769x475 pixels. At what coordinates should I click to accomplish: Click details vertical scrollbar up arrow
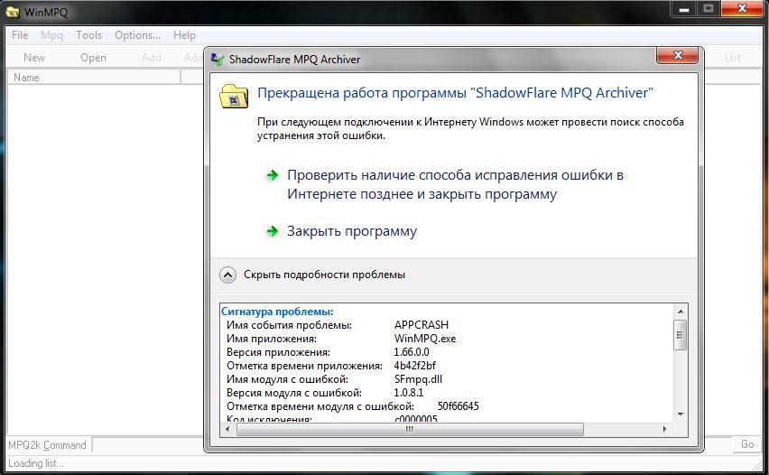[x=681, y=312]
